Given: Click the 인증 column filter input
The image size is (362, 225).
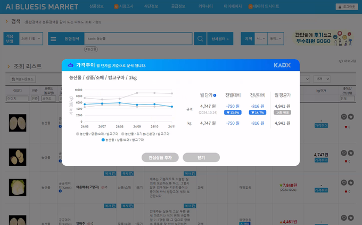Looking at the screenshot, I should click(35, 99).
